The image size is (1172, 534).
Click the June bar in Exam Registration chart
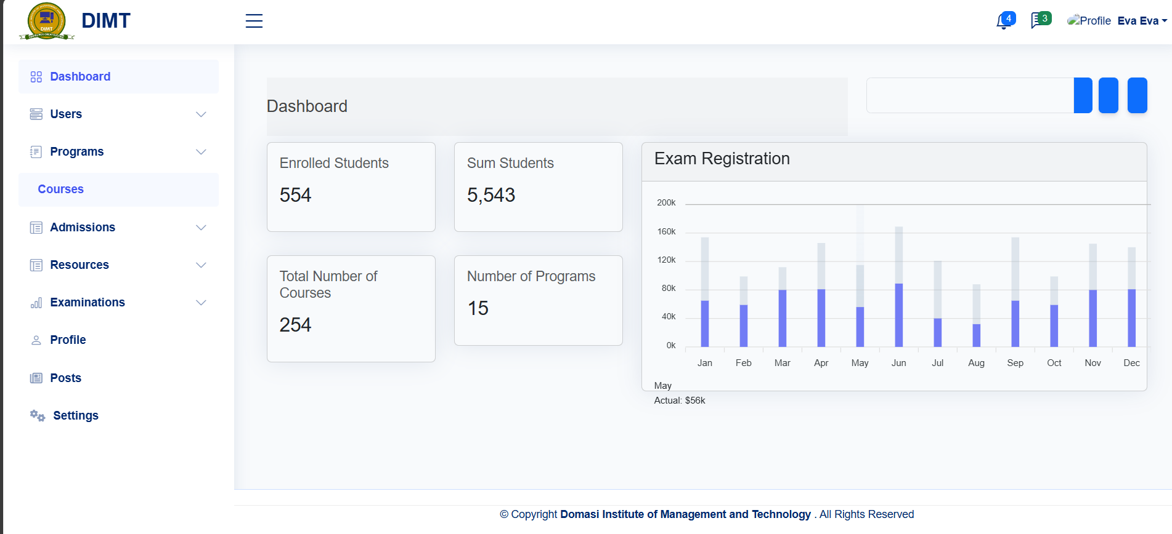pyautogui.click(x=898, y=314)
